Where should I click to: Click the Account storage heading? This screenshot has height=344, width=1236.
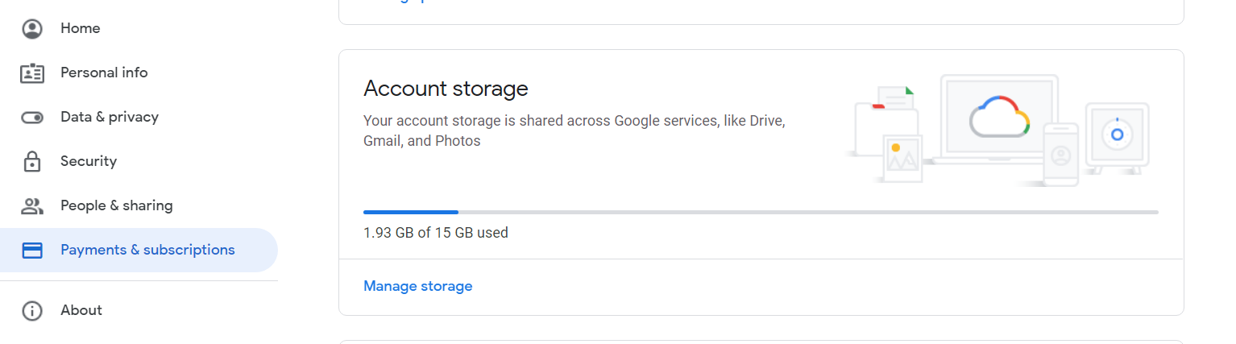446,89
